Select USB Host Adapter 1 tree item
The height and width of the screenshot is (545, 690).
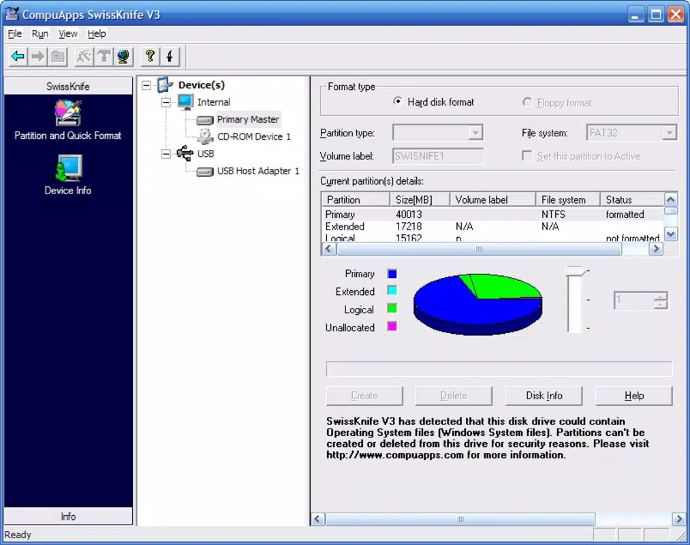point(258,171)
